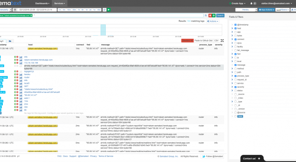Image resolution: width=296 pixels, height=162 pixels.
Task: Uncheck the message field checkbox
Action: (235, 65)
